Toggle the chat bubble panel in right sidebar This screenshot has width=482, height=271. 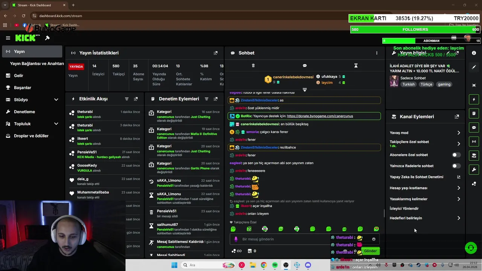pyautogui.click(x=474, y=128)
